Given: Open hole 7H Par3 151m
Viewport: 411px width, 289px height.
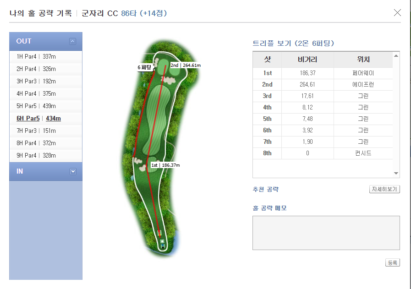Looking at the screenshot, I should [x=36, y=131].
